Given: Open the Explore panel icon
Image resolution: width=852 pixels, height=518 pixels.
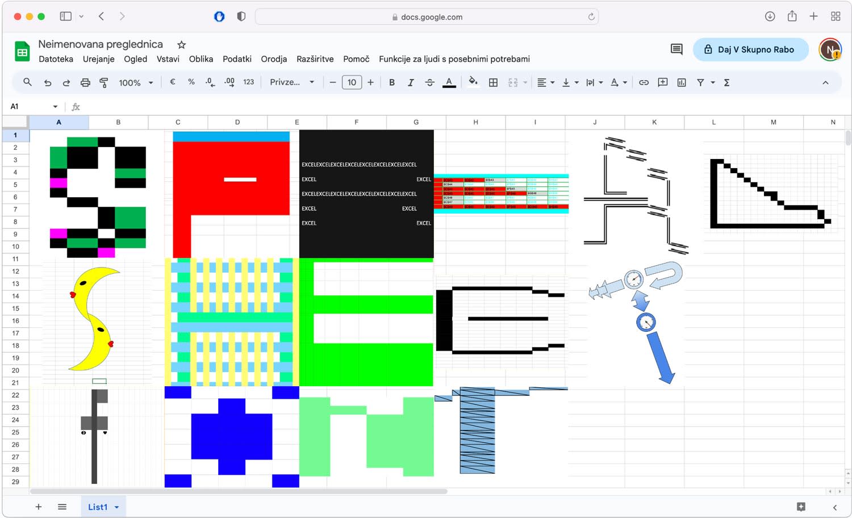Looking at the screenshot, I should pyautogui.click(x=801, y=507).
